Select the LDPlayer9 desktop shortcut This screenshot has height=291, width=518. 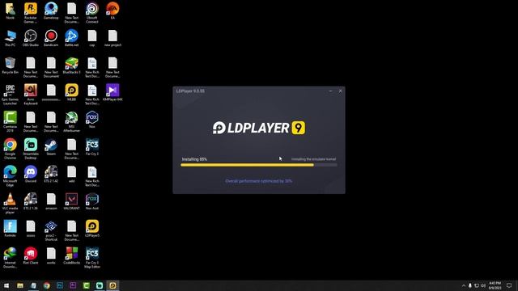91,229
